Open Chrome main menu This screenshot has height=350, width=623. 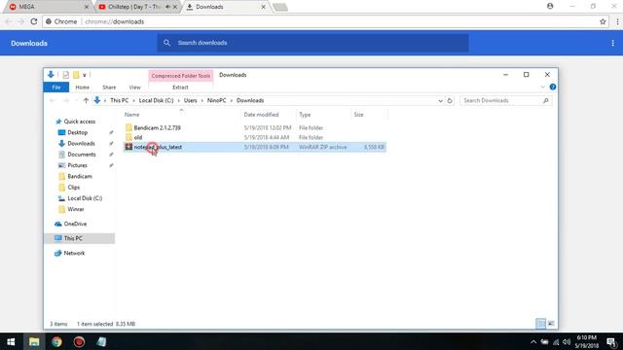coord(617,21)
